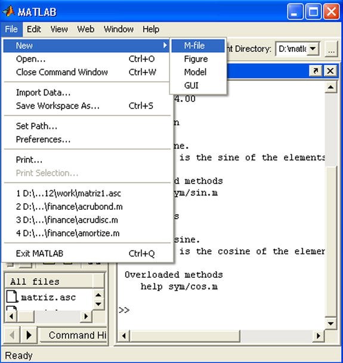Choose Close Command Window menu entry

click(86, 72)
